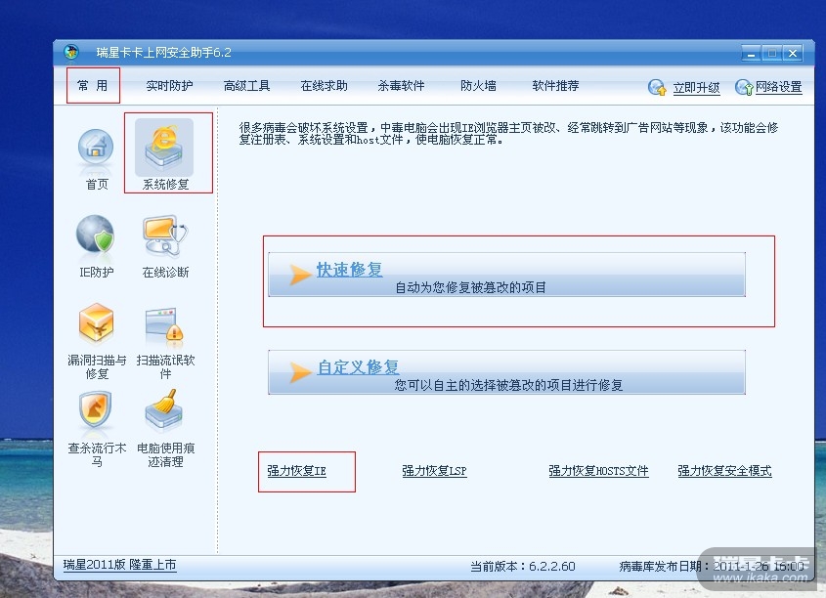The image size is (826, 598).
Task: Click the 强力恢复LSP link
Action: [x=434, y=471]
